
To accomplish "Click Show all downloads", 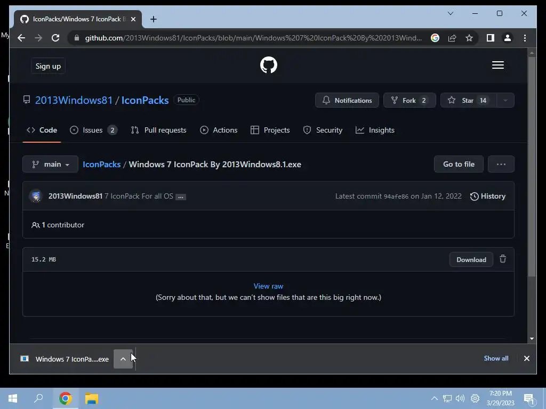I will 496,358.
